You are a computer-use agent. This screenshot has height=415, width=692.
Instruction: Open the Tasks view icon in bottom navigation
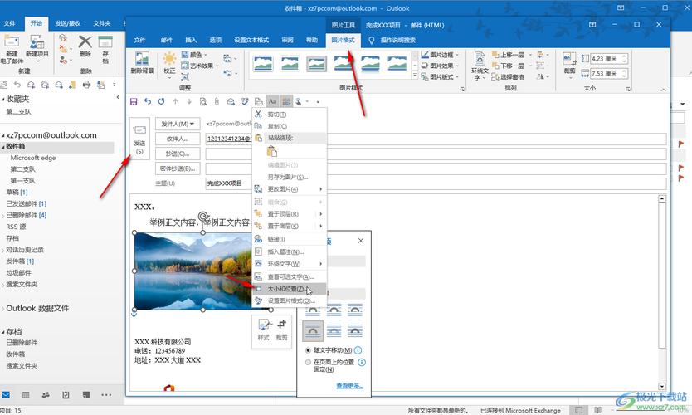click(66, 395)
